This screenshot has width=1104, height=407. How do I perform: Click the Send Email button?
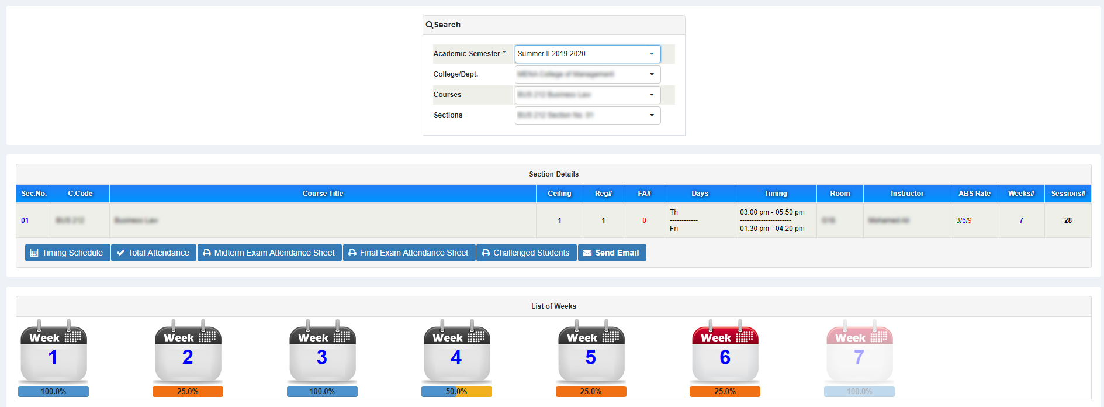pos(612,253)
